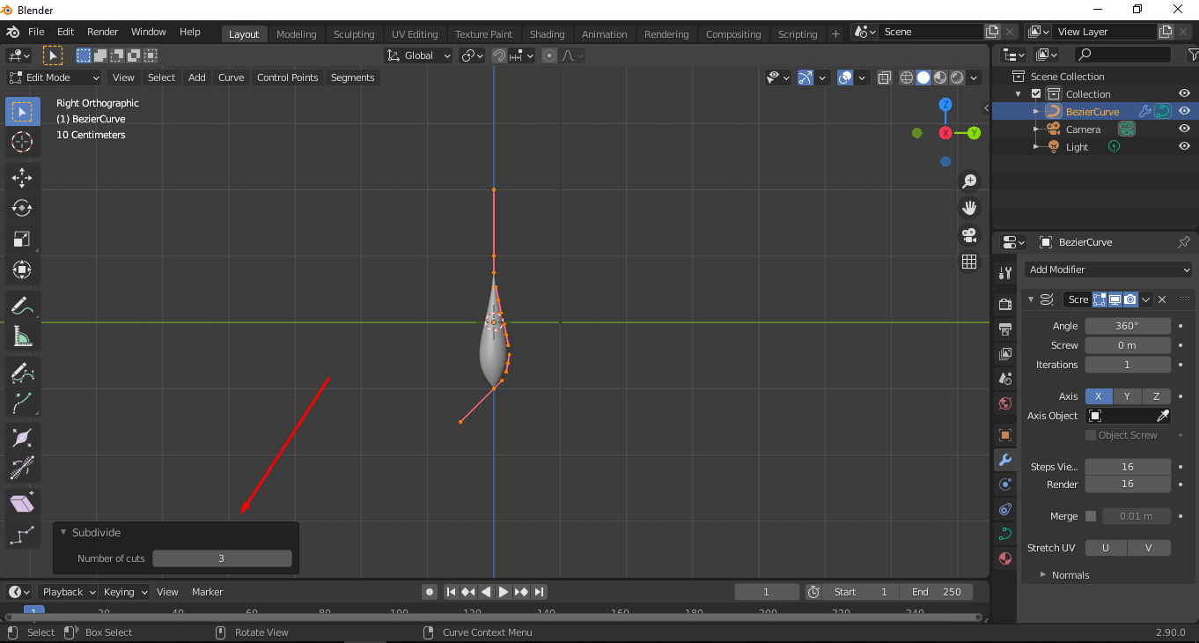Switch to the Modeling workspace tab
Image resolution: width=1199 pixels, height=643 pixels.
point(297,33)
